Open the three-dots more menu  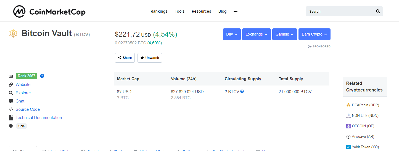click(x=236, y=11)
